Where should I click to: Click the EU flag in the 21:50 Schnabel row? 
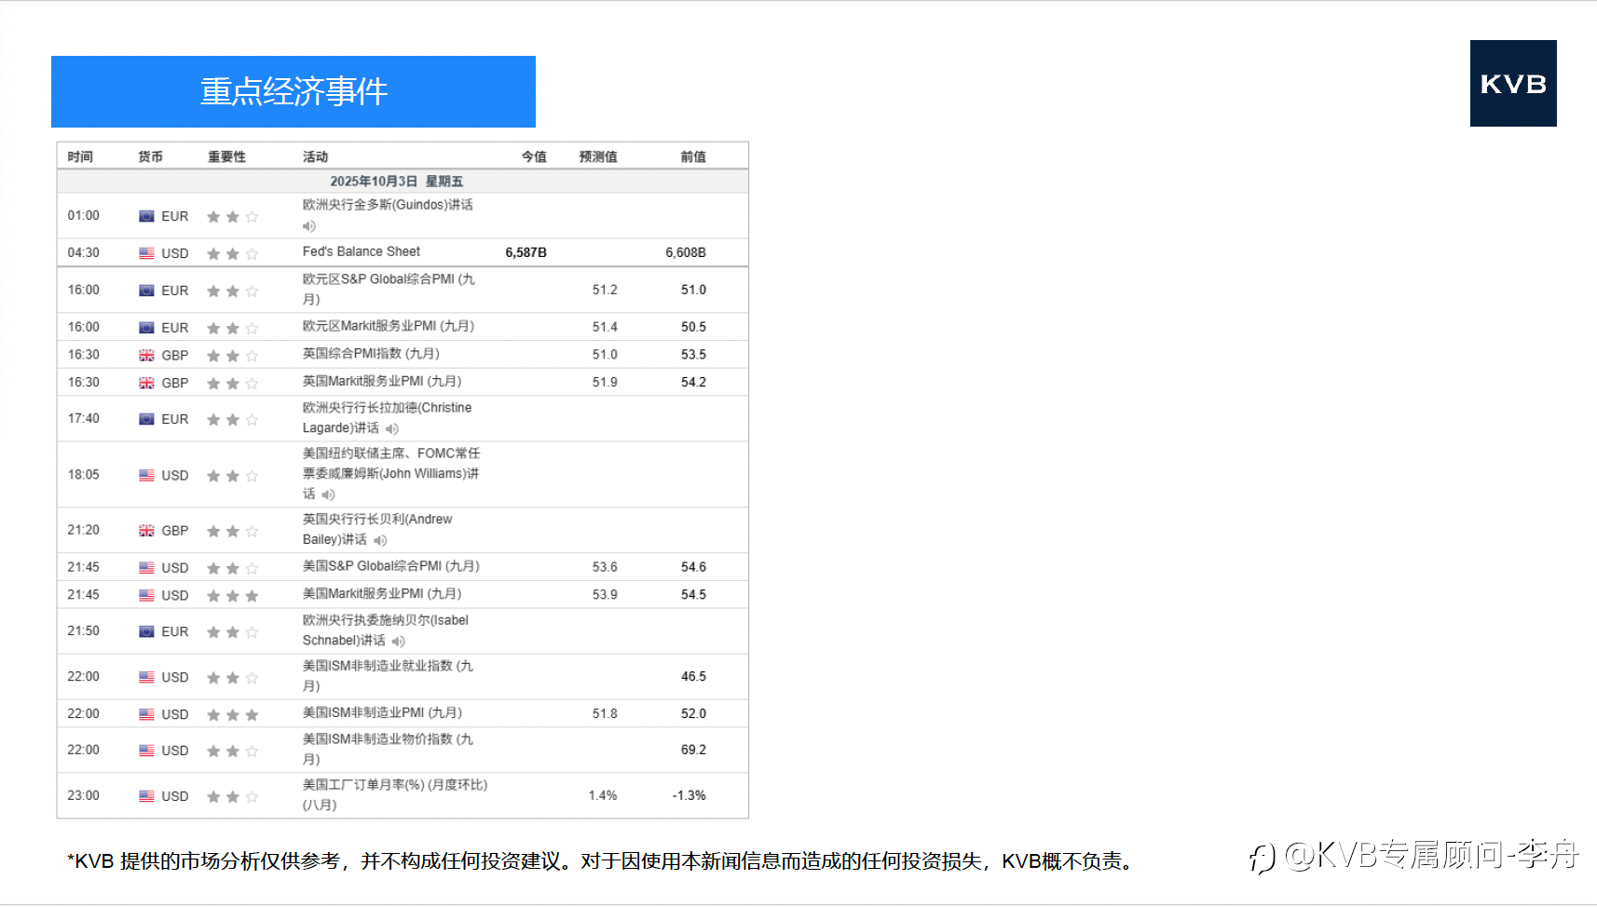(x=146, y=631)
